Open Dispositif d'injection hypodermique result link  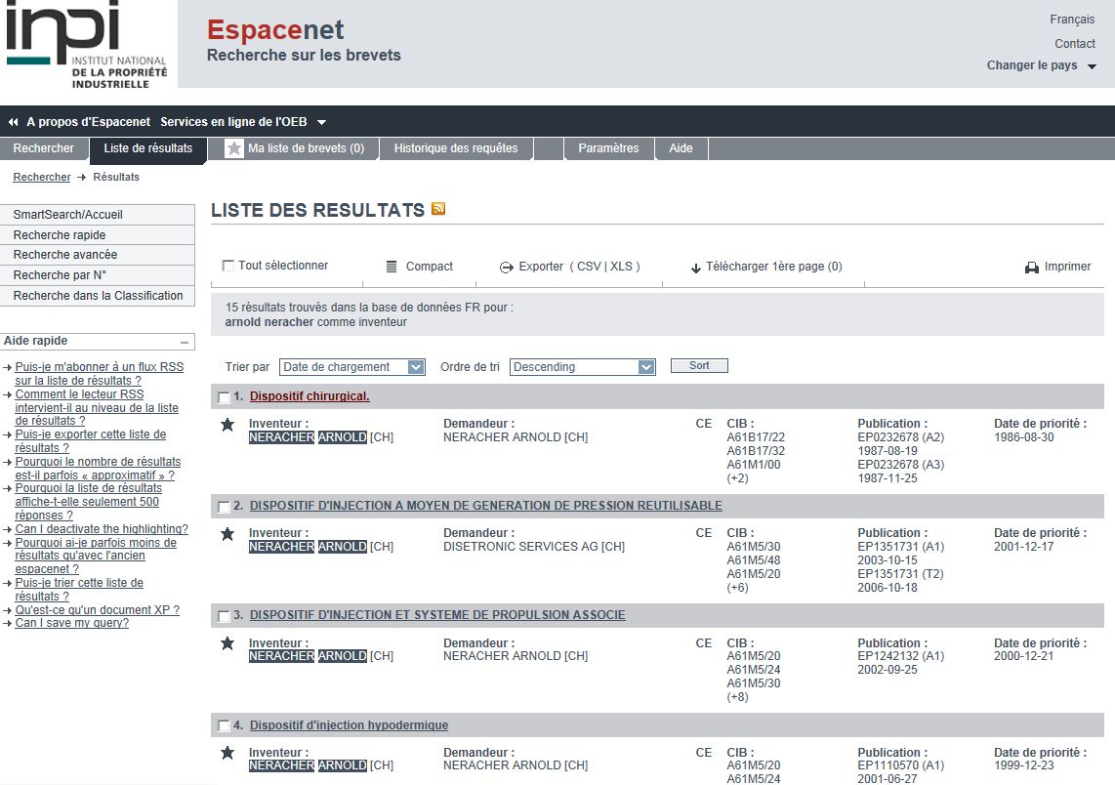349,725
